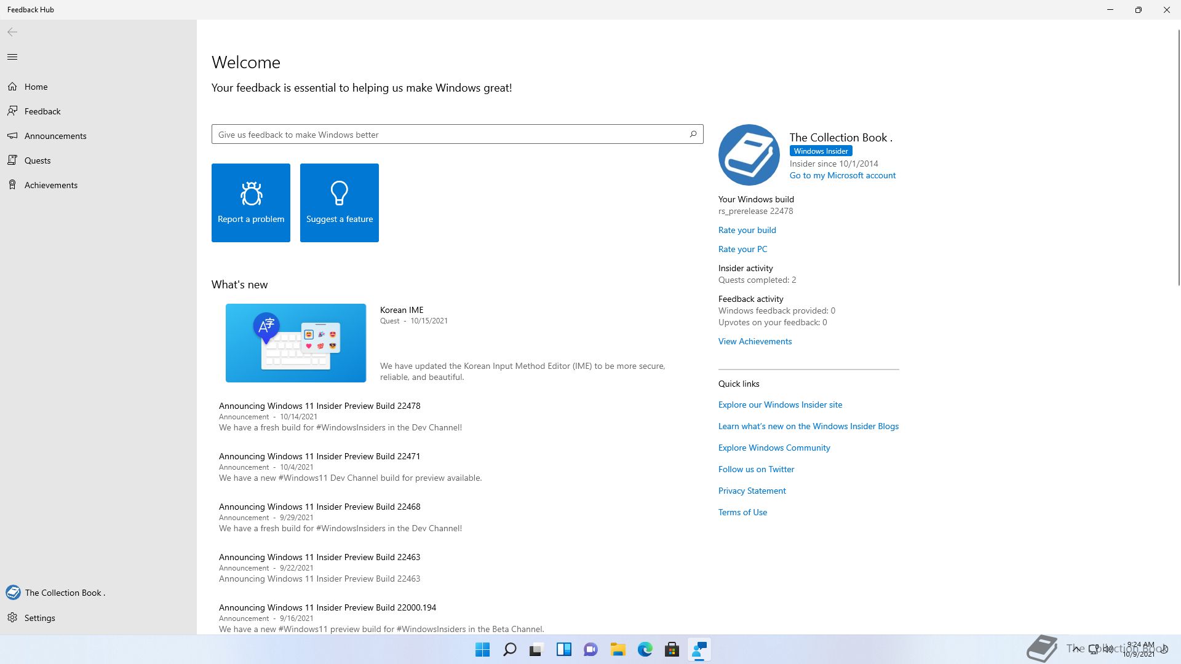
Task: Open the Korean IME quest title
Action: [x=402, y=310]
